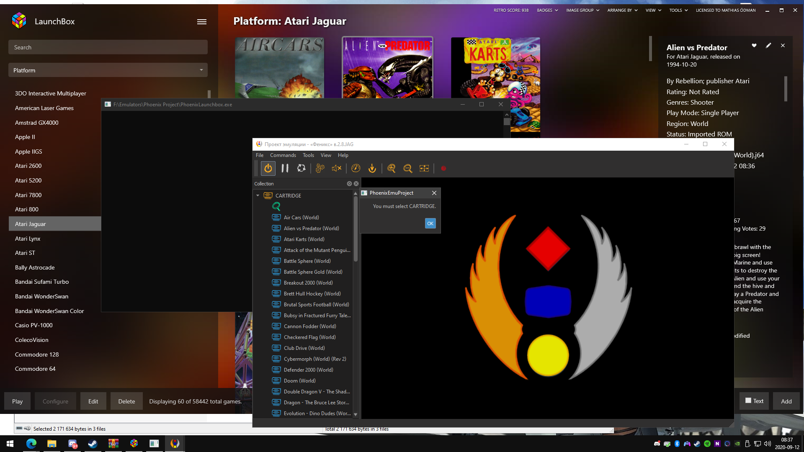The image size is (804, 452).
Task: Expand the BADGES dropdown in LaunchBox
Action: click(x=547, y=10)
